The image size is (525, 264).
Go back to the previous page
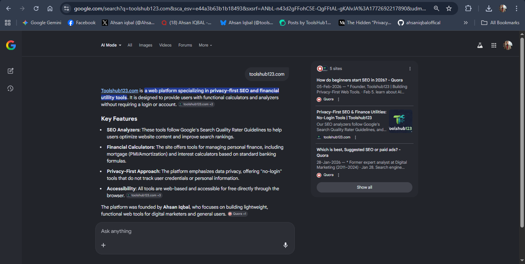pyautogui.click(x=8, y=8)
